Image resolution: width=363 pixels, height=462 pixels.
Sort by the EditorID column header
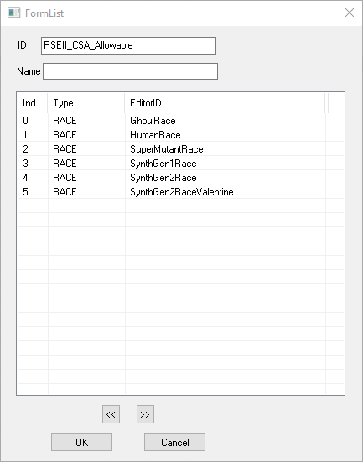point(226,103)
